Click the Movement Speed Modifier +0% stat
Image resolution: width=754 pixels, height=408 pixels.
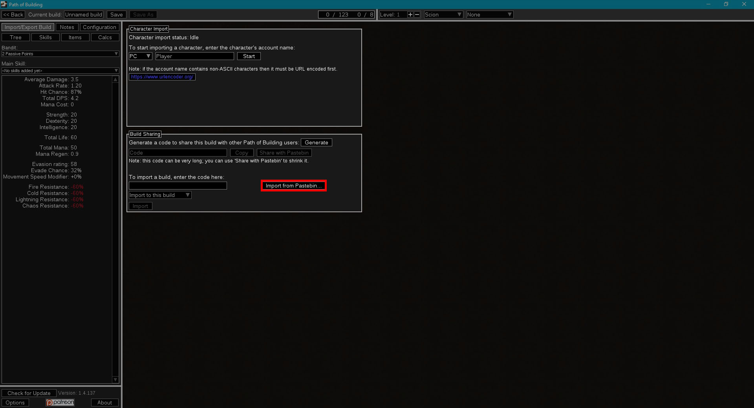[42, 177]
